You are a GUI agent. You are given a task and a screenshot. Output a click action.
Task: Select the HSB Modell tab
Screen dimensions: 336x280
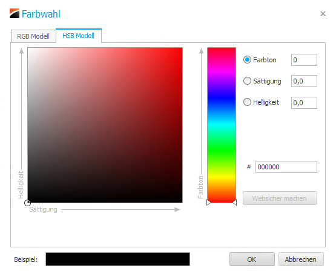tap(79, 36)
